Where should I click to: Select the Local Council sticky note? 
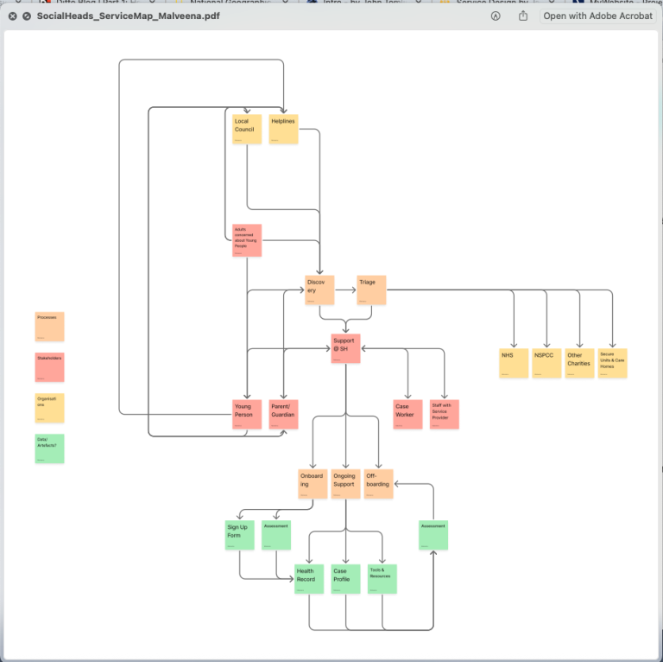pyautogui.click(x=247, y=129)
